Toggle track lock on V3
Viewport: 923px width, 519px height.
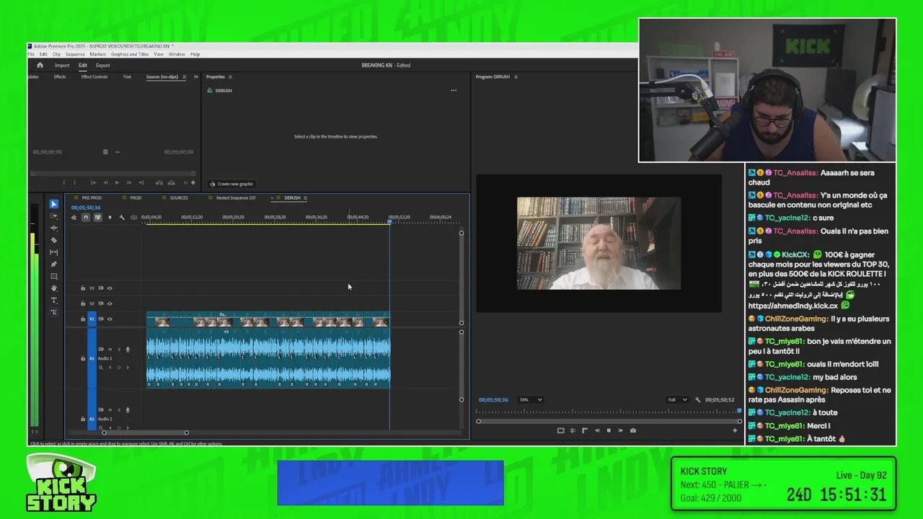83,288
